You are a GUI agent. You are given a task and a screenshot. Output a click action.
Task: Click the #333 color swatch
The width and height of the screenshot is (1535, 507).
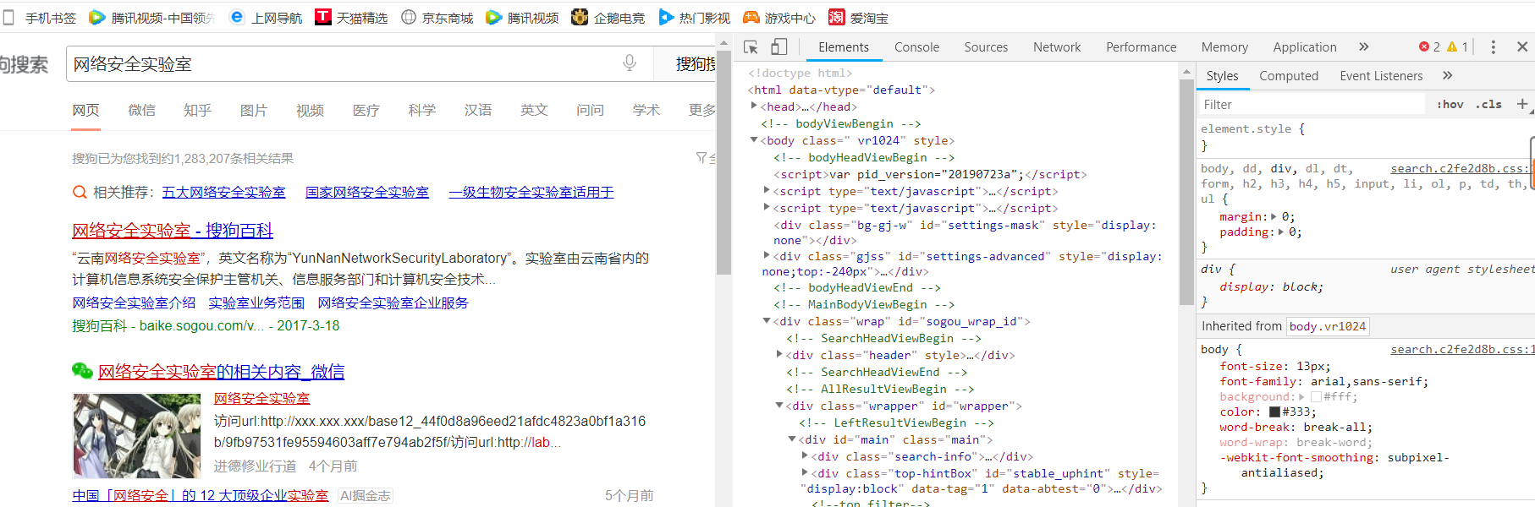click(1274, 412)
